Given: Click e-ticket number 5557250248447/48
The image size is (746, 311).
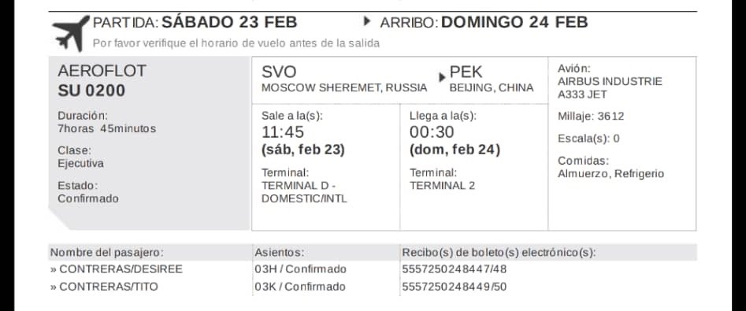Looking at the screenshot, I should (455, 269).
